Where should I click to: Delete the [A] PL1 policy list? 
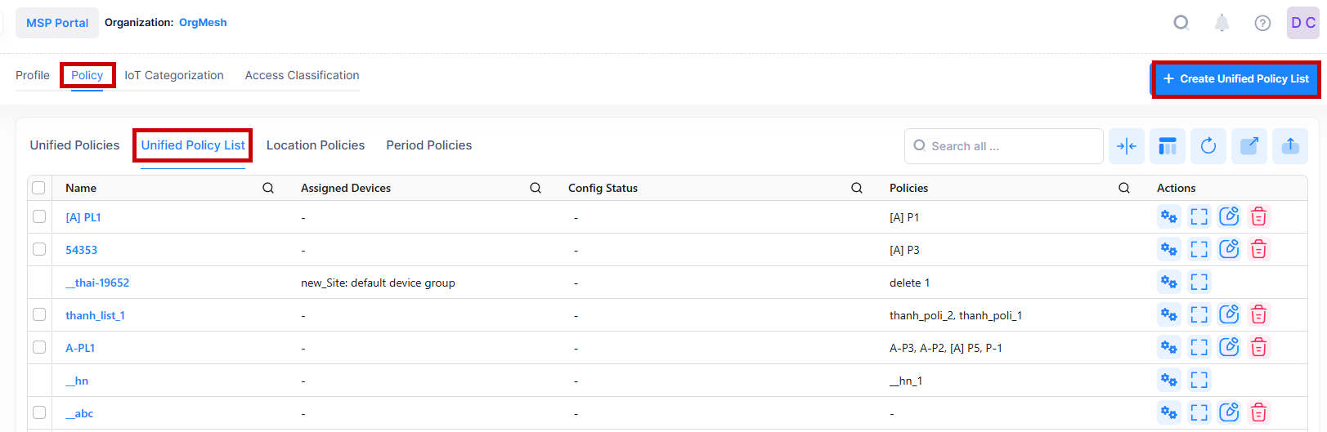[1258, 216]
